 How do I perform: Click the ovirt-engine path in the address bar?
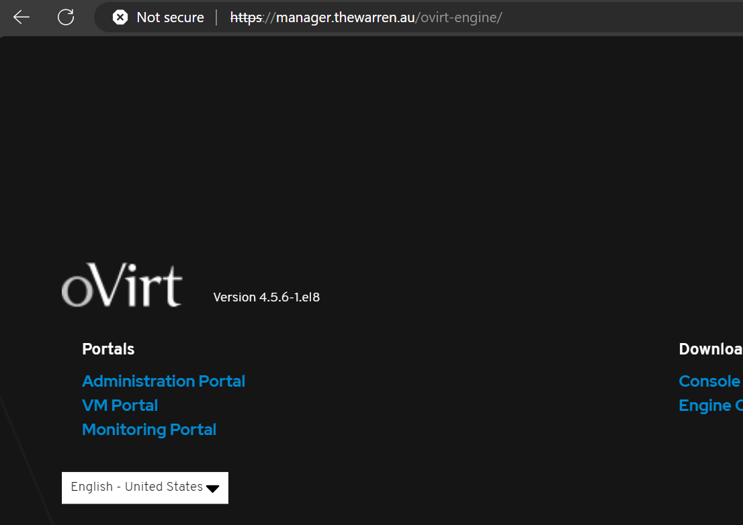coord(460,17)
